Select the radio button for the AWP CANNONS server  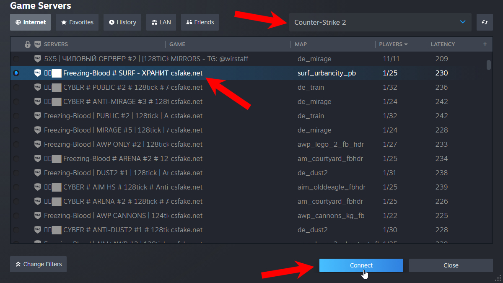pos(16,215)
